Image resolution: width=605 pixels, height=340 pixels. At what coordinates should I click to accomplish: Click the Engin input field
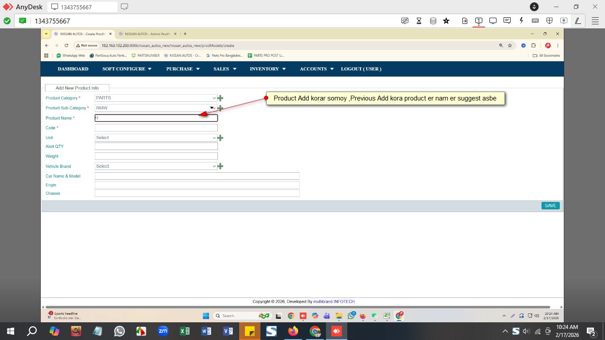(x=197, y=185)
